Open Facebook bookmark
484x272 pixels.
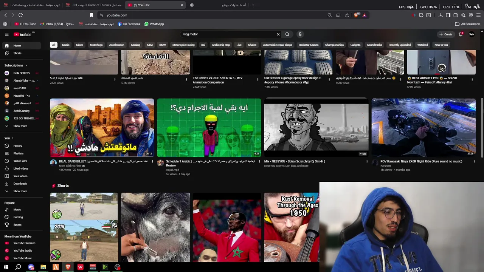point(129,24)
